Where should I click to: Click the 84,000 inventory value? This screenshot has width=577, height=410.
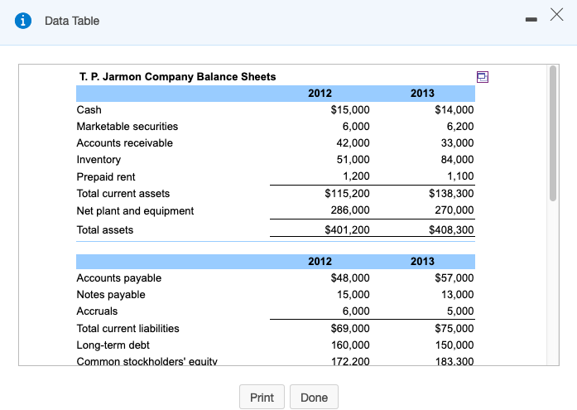tap(458, 159)
